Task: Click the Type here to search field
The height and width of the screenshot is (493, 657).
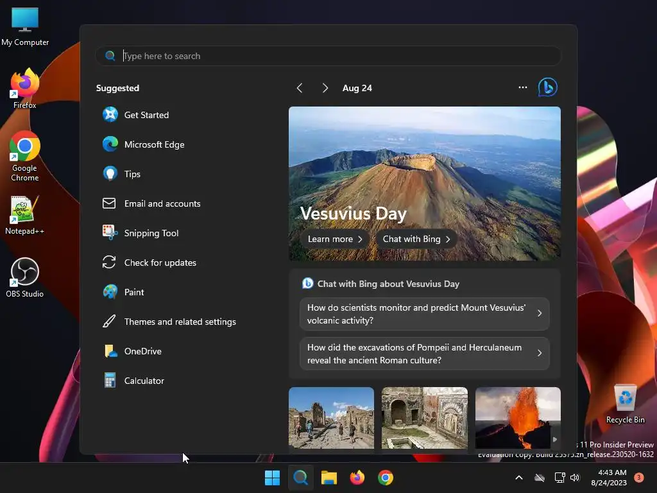Action: click(328, 56)
